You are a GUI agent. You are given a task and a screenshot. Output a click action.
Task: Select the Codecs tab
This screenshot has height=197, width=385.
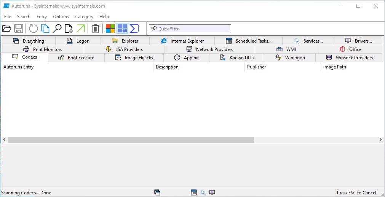pos(24,57)
